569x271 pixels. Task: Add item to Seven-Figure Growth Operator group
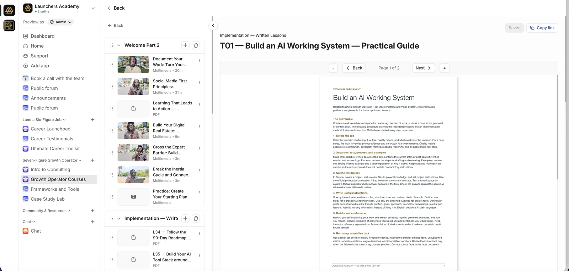93,160
